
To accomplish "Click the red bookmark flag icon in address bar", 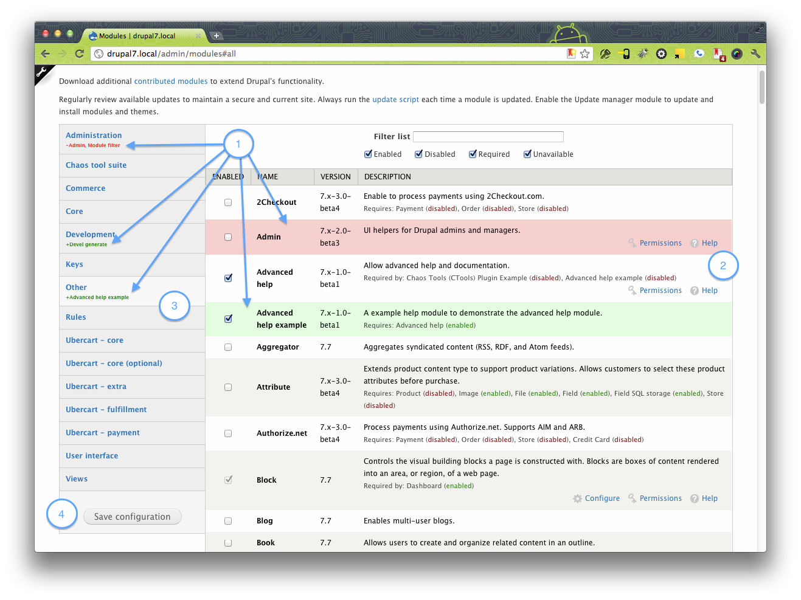I will (571, 53).
